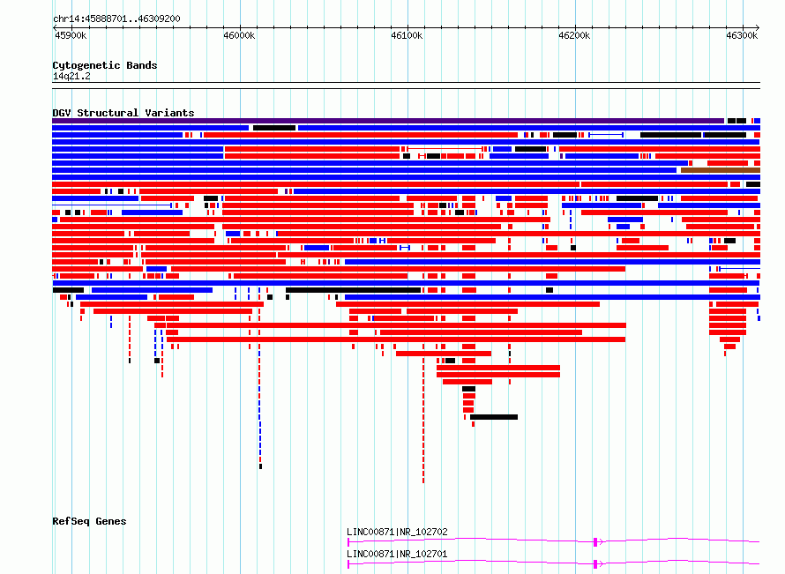Click the exon block on the NR_102701 transcript
The image size is (785, 574).
(595, 564)
